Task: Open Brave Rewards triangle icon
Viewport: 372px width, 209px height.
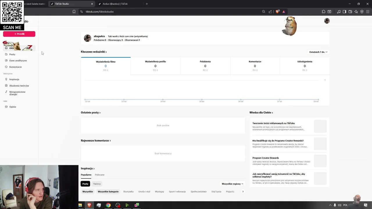Action: coord(284,12)
